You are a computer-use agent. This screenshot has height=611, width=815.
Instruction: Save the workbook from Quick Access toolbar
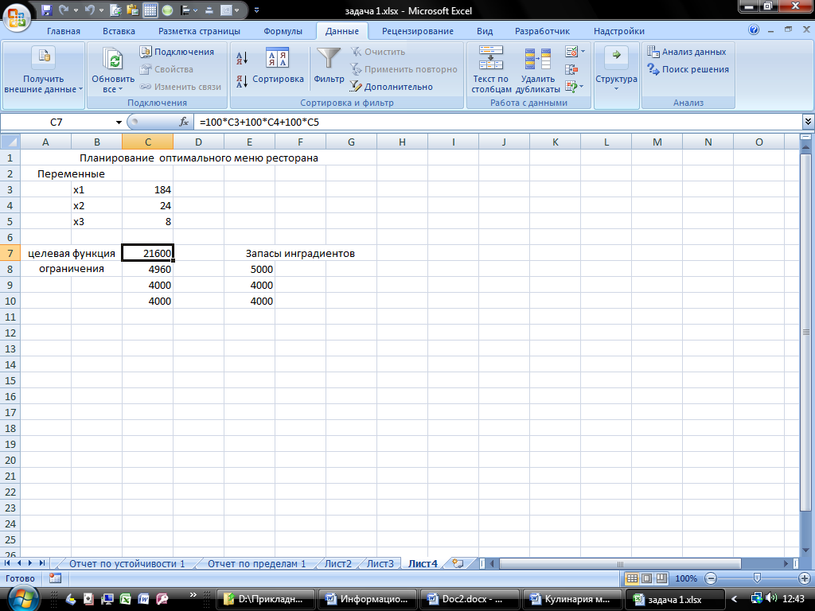[x=46, y=10]
